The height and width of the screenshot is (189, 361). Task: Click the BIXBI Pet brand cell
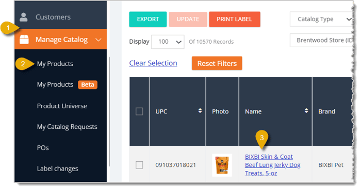point(331,165)
